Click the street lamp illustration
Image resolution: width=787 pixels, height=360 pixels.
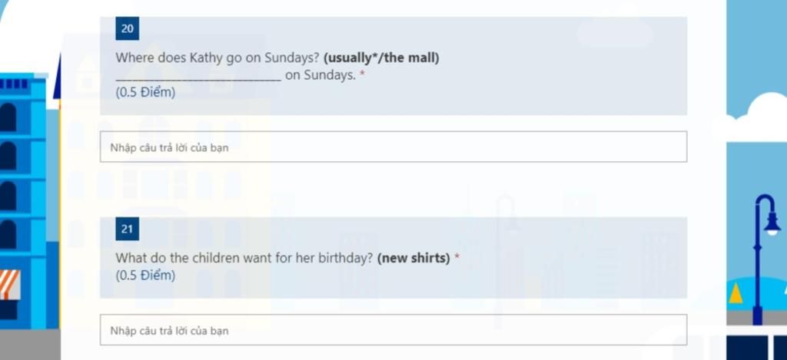click(x=765, y=259)
